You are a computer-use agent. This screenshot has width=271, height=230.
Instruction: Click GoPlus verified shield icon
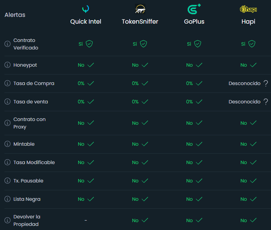tap(197, 44)
